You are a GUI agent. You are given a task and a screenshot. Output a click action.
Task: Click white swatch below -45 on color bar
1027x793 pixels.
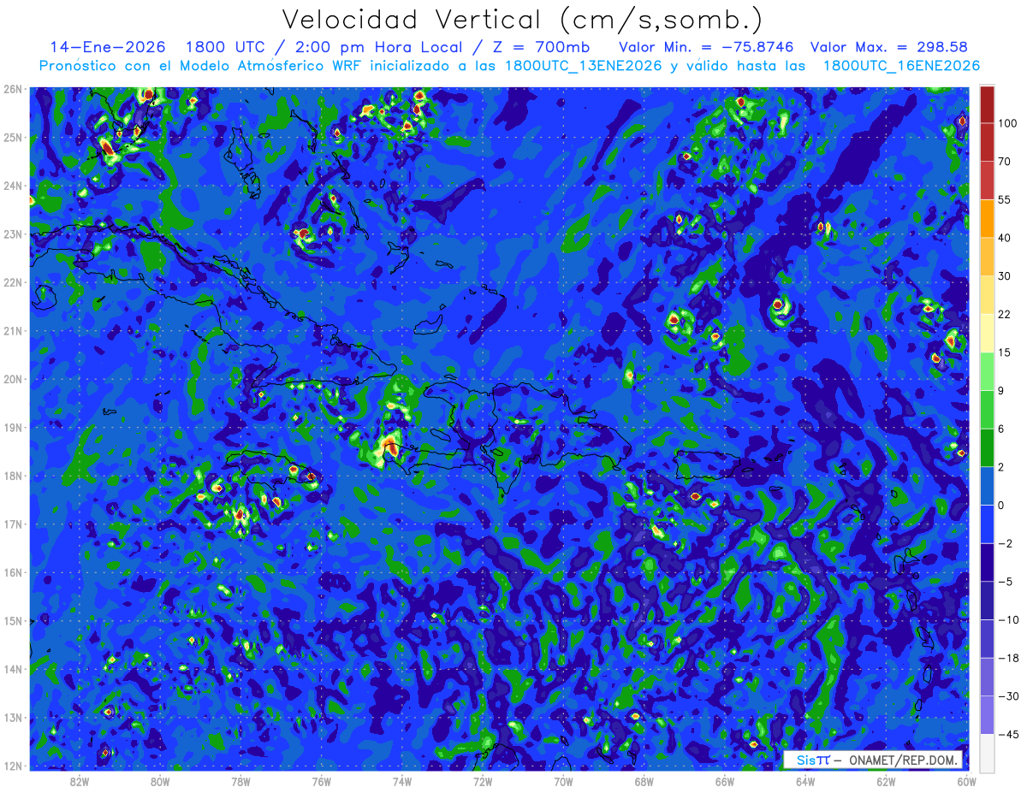(x=986, y=752)
